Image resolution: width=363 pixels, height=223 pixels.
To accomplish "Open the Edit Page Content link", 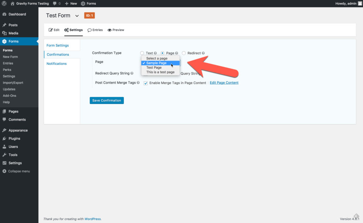I will 224,83.
